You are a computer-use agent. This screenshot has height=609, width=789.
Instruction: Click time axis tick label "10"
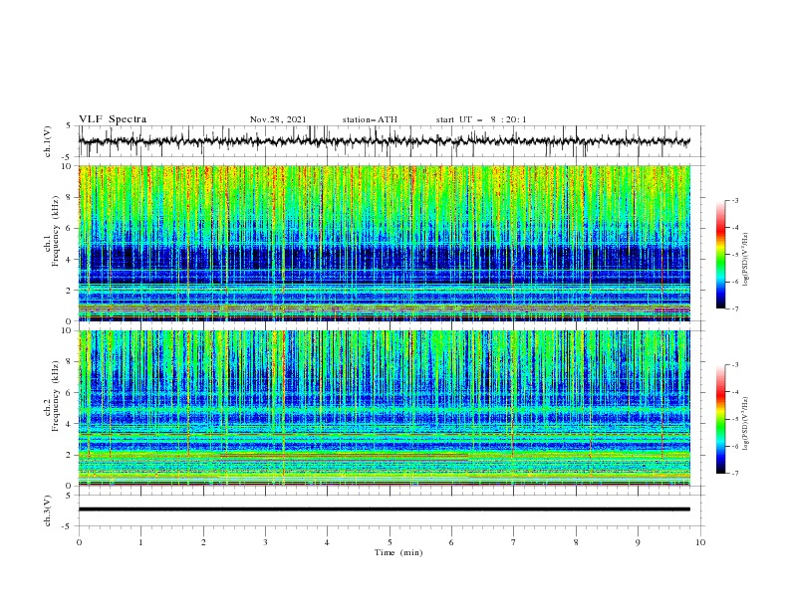pyautogui.click(x=700, y=542)
